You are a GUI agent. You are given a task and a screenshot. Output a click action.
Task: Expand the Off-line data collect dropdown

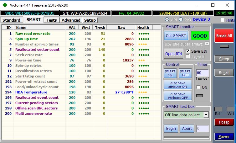pos(206,115)
